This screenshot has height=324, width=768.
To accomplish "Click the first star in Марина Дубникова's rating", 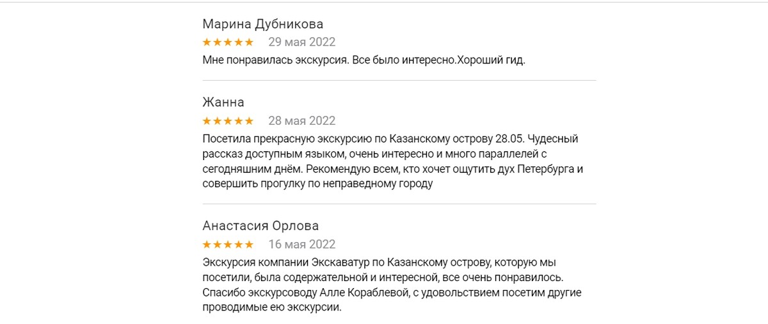I will 207,42.
